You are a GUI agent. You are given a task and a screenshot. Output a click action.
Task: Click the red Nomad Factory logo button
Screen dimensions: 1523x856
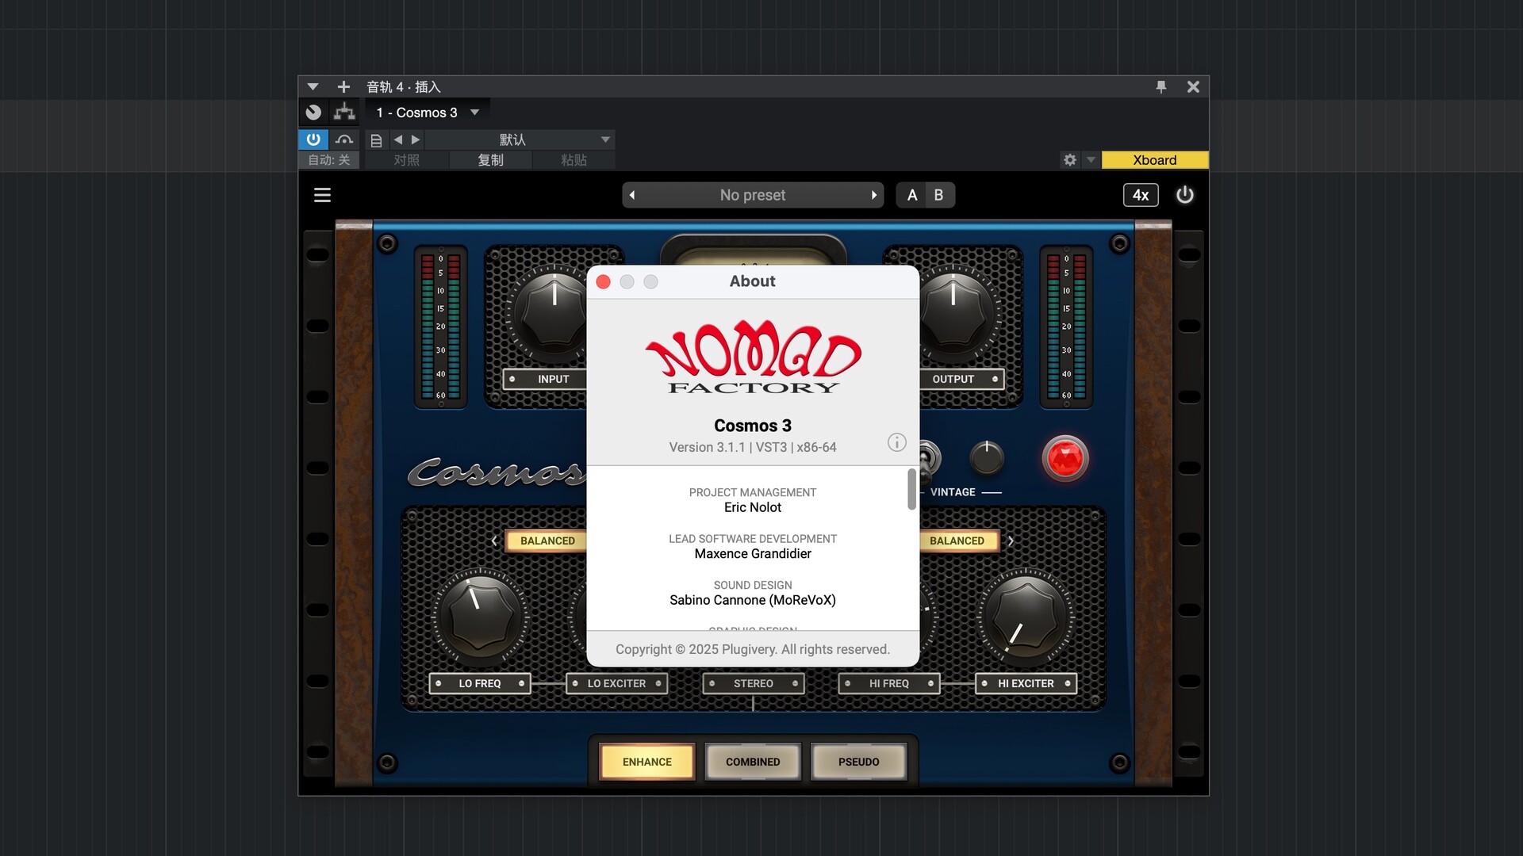click(1065, 458)
